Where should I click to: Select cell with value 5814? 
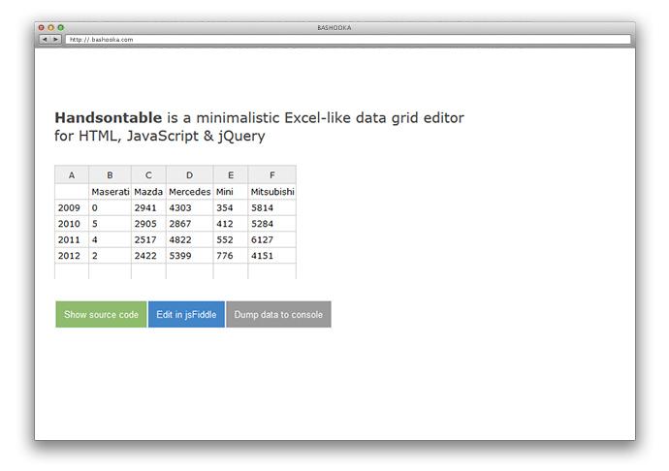pos(271,207)
